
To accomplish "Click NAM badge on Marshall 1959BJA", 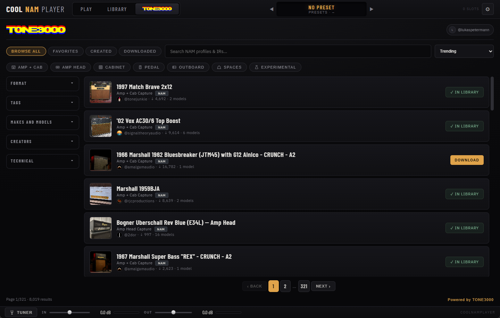I will [162, 195].
